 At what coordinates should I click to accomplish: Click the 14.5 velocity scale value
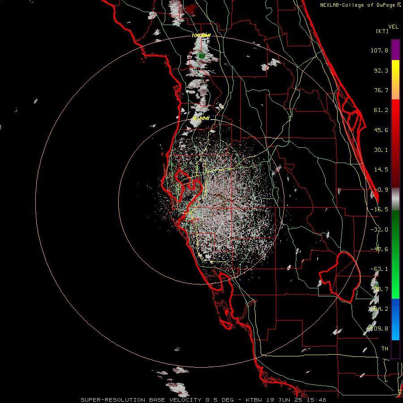pyautogui.click(x=381, y=170)
